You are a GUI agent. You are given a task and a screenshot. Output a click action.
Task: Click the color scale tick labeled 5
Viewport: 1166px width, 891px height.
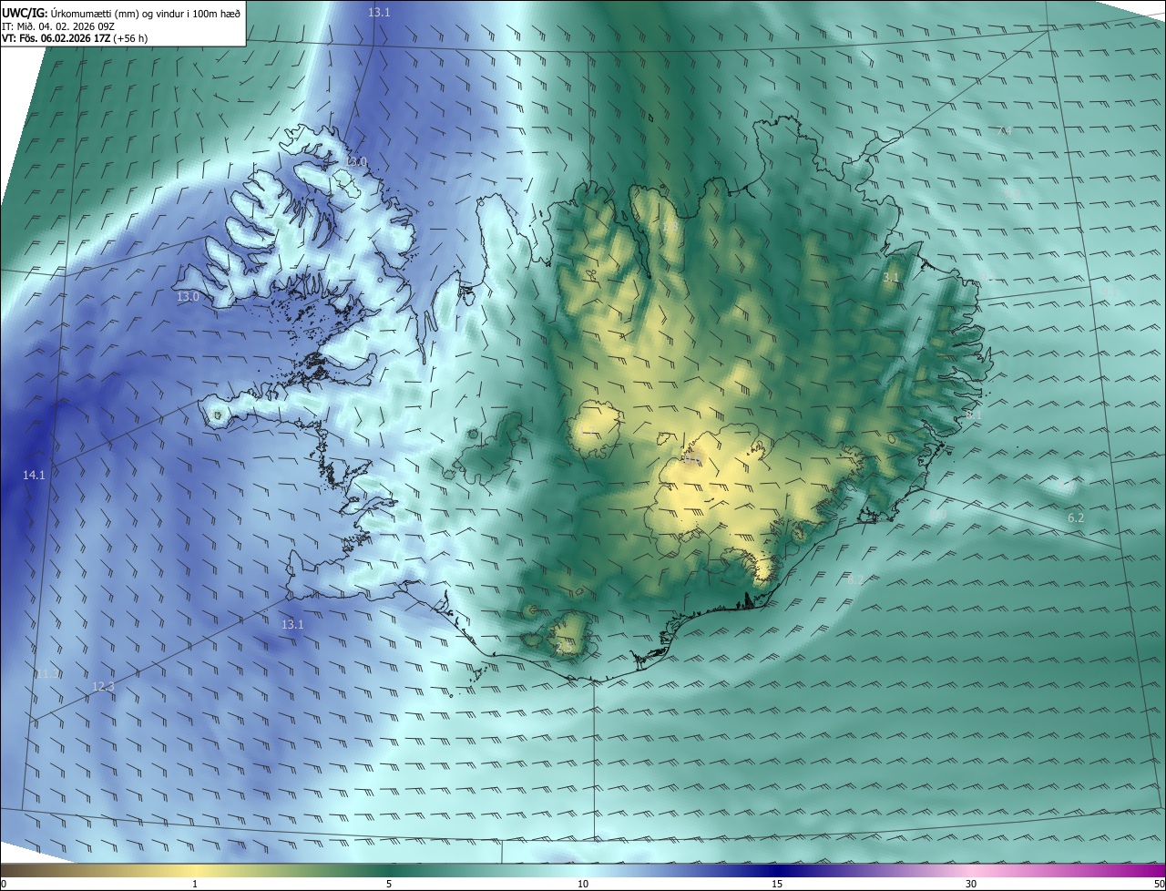tap(389, 884)
